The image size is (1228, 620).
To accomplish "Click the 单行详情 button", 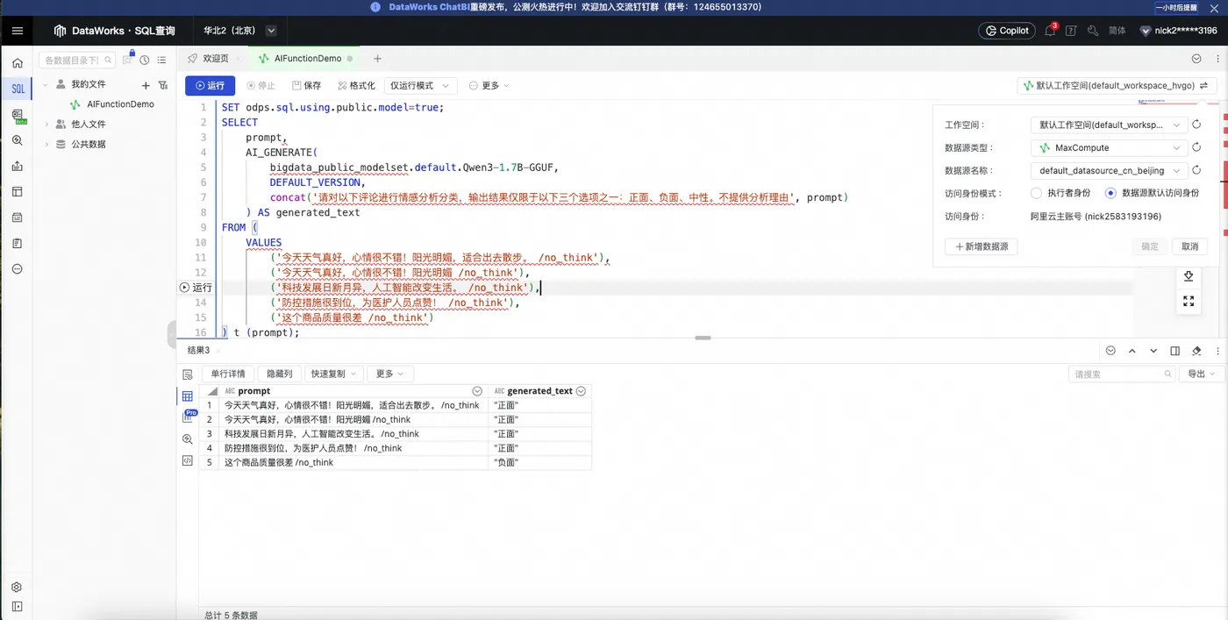I will click(229, 374).
